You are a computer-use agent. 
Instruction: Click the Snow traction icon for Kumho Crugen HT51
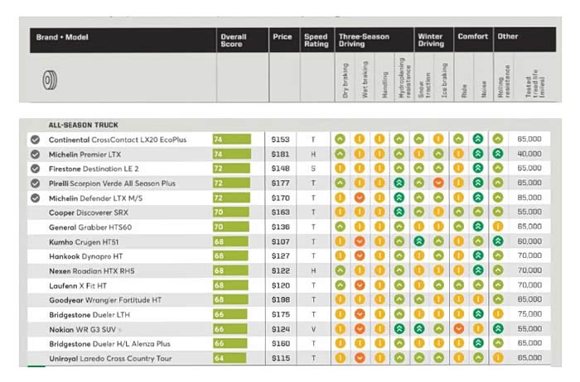(418, 241)
